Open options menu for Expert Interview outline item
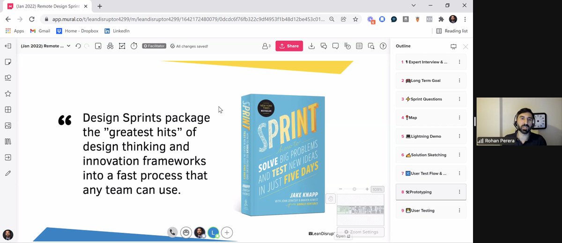Screen dimensions: 562x243 459,62
